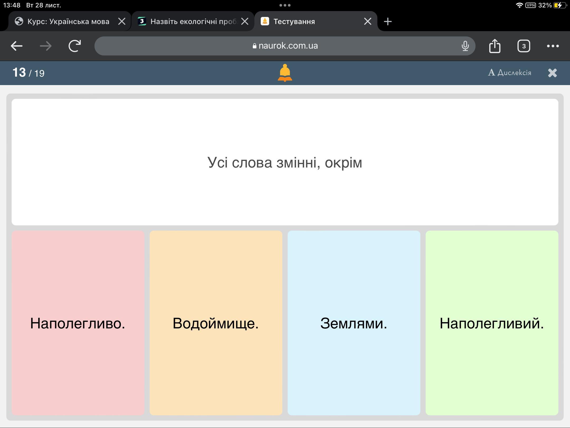This screenshot has width=570, height=428.
Task: Close the Курс: Українська мова tab
Action: tap(122, 21)
